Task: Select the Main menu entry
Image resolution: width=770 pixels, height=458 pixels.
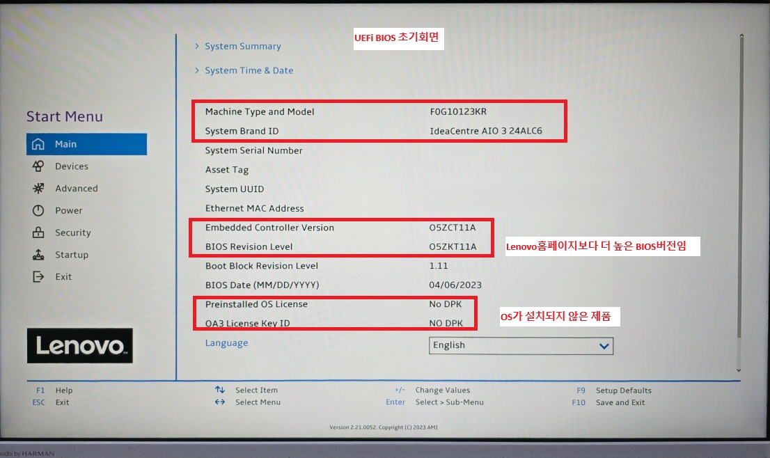Action: [86, 144]
